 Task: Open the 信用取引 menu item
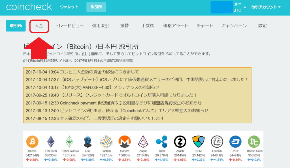tap(101, 26)
